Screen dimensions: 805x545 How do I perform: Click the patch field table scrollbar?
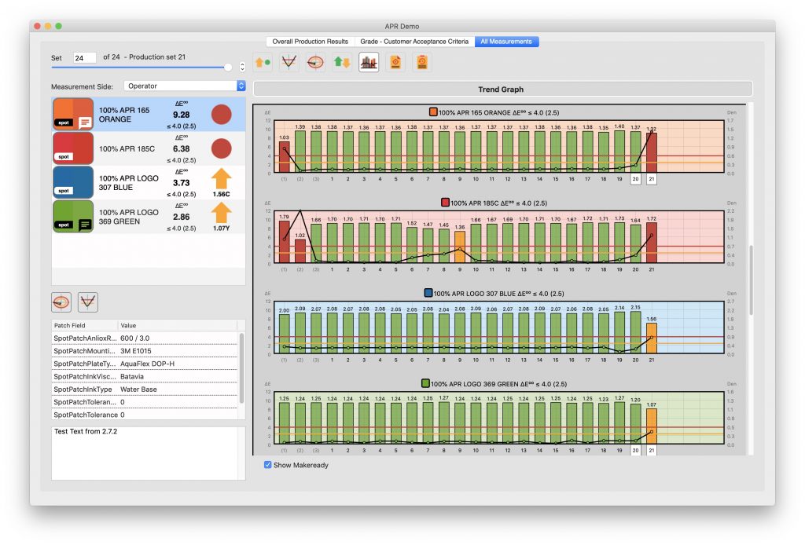(241, 367)
